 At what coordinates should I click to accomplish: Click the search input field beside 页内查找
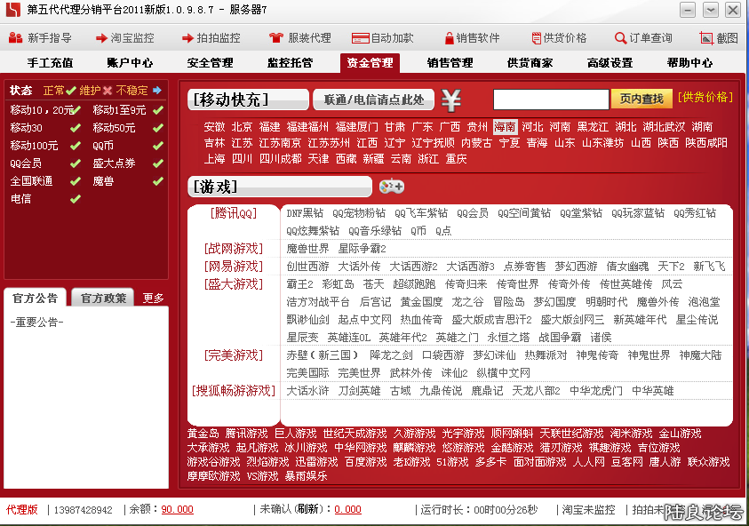(551, 100)
